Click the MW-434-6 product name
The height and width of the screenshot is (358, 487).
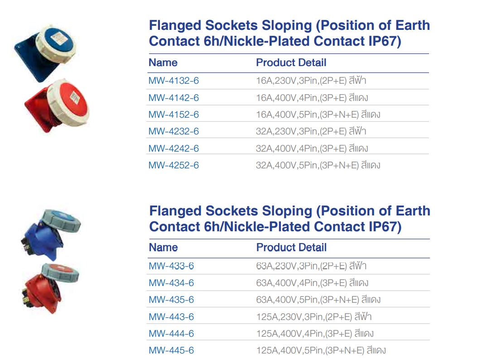coord(171,283)
